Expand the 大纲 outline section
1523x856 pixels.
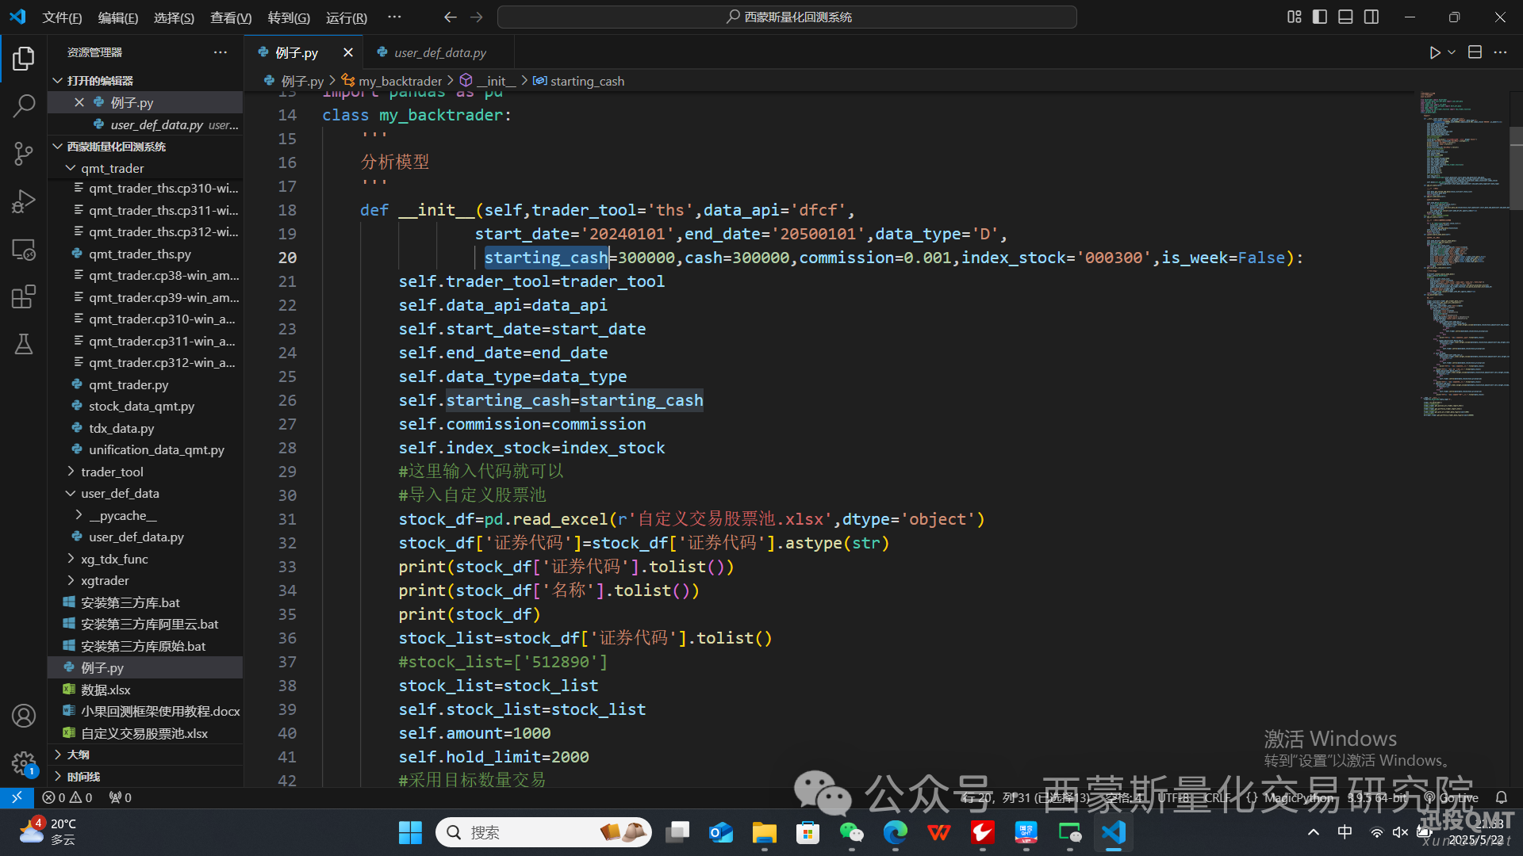pos(57,755)
